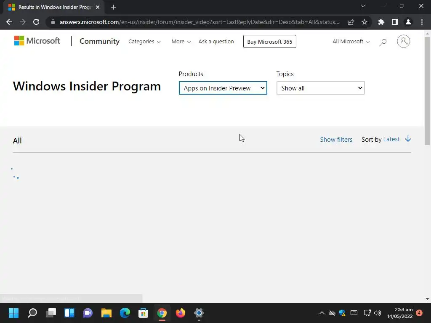The image size is (431, 323).
Task: Click scrollbar down arrow
Action: 427,299
